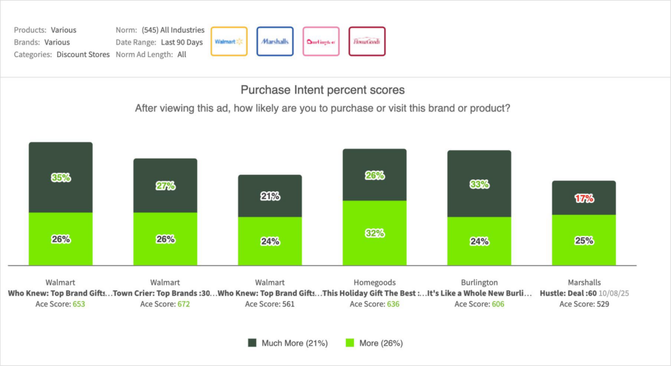Click the 35% Much More bar segment

click(60, 177)
